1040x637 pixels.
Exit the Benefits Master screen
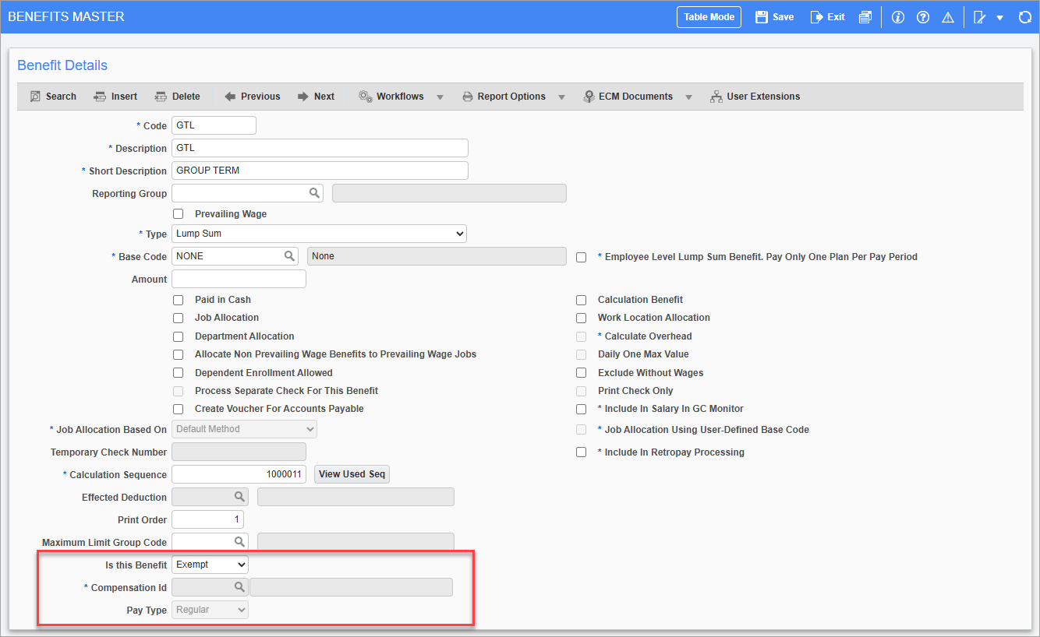tap(827, 17)
